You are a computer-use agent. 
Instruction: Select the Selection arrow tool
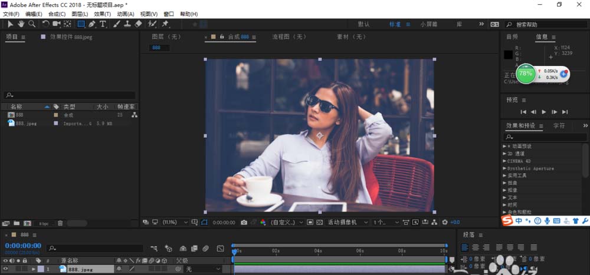[10, 24]
